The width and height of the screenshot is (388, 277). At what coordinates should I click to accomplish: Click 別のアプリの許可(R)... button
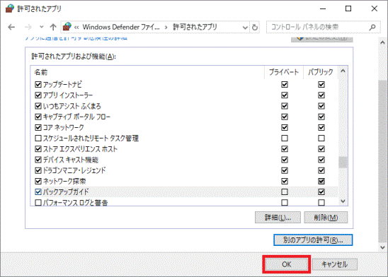click(313, 240)
